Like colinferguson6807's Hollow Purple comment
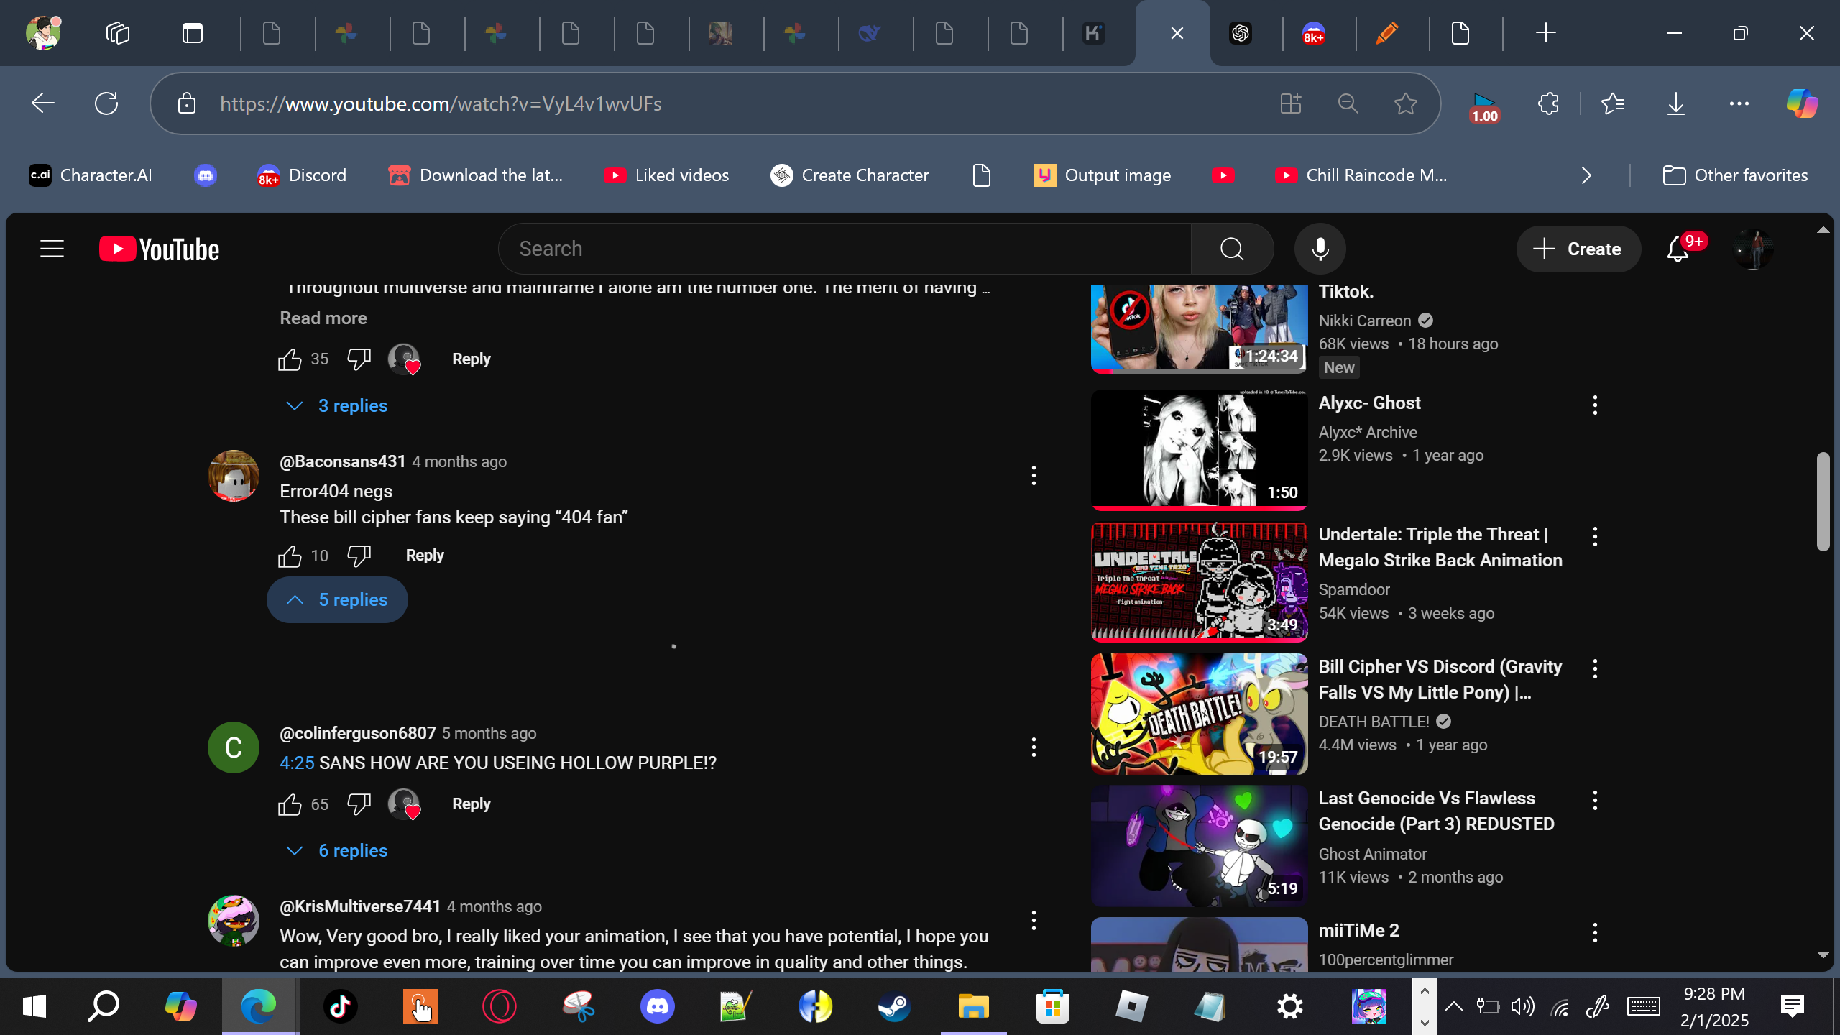Screen dimensions: 1840x1035 coord(290,804)
